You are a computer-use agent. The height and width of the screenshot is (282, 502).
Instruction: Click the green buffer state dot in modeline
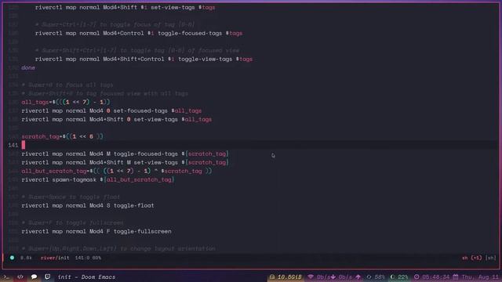[12, 258]
